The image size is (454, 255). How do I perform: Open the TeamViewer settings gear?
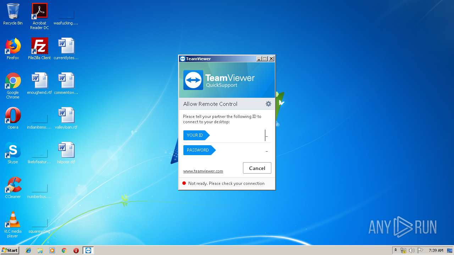pyautogui.click(x=268, y=104)
